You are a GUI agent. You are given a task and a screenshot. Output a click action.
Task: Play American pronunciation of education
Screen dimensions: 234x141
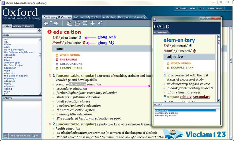point(84,43)
